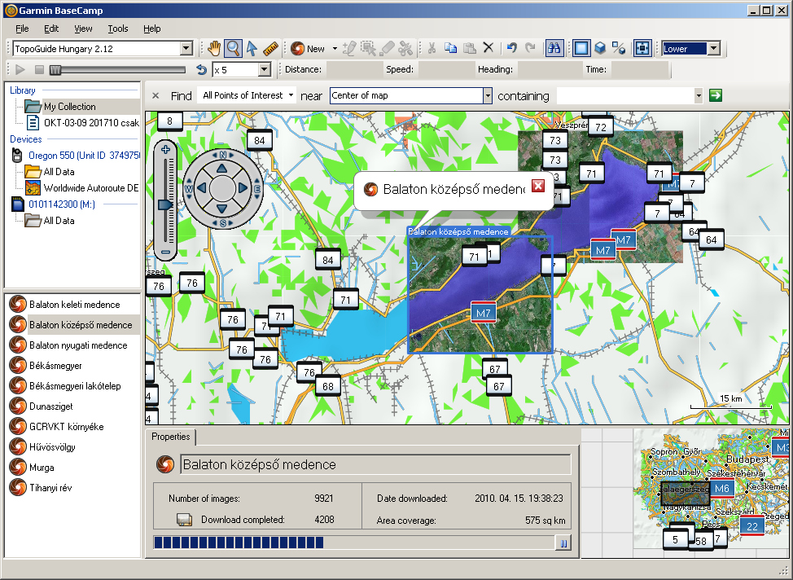
Task: Select My Collection in Library
Action: [x=70, y=107]
